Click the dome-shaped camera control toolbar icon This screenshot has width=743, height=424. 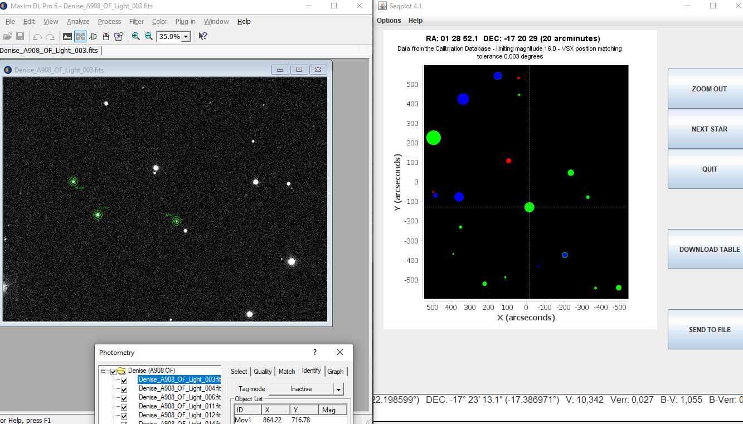tap(106, 36)
